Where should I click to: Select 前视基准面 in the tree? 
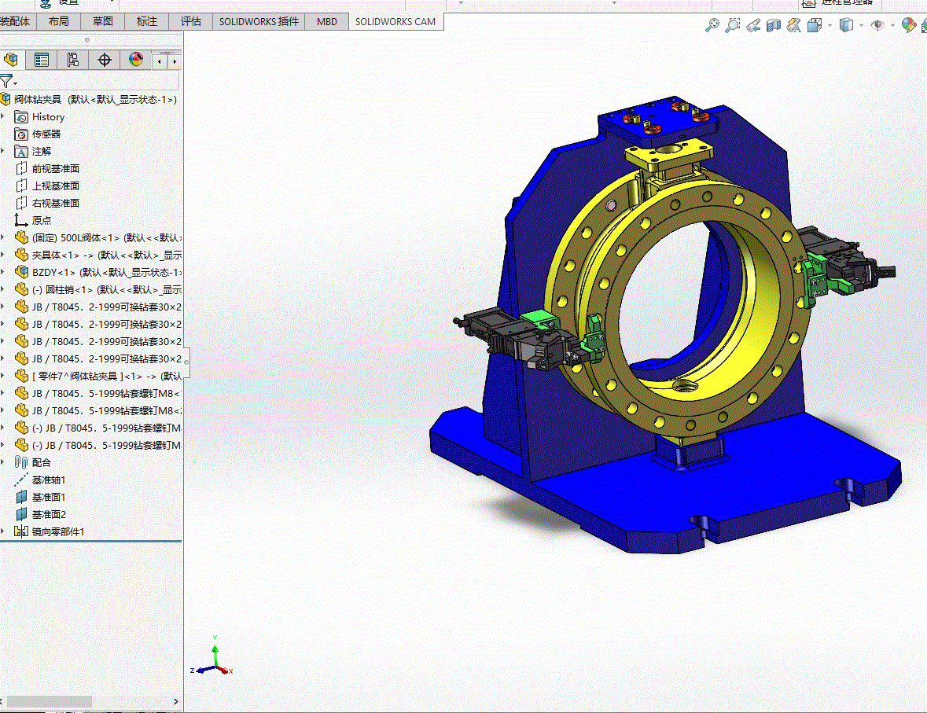(56, 168)
